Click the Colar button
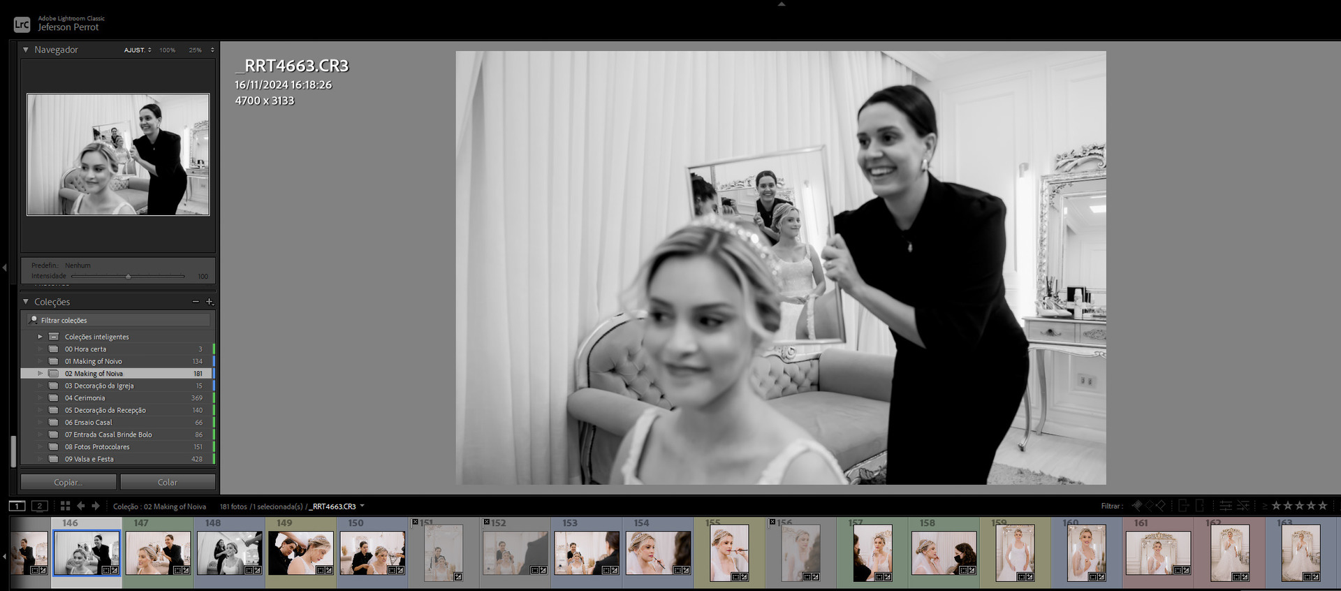The width and height of the screenshot is (1341, 591). pyautogui.click(x=168, y=482)
